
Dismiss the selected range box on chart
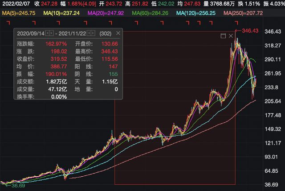(x=231, y=36)
